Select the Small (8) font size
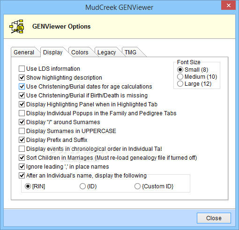Screen dimensions: 239x230 click(180, 70)
